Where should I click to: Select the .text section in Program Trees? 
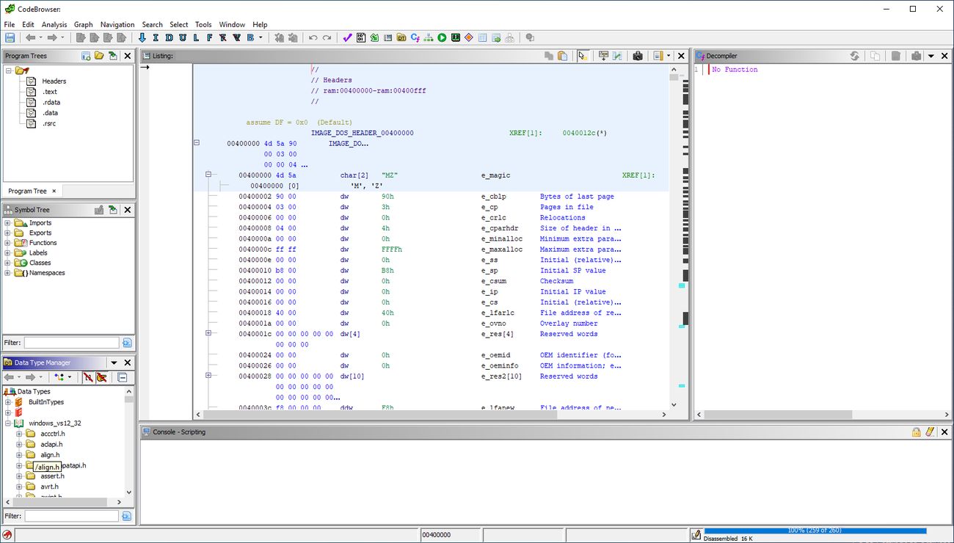coord(49,92)
